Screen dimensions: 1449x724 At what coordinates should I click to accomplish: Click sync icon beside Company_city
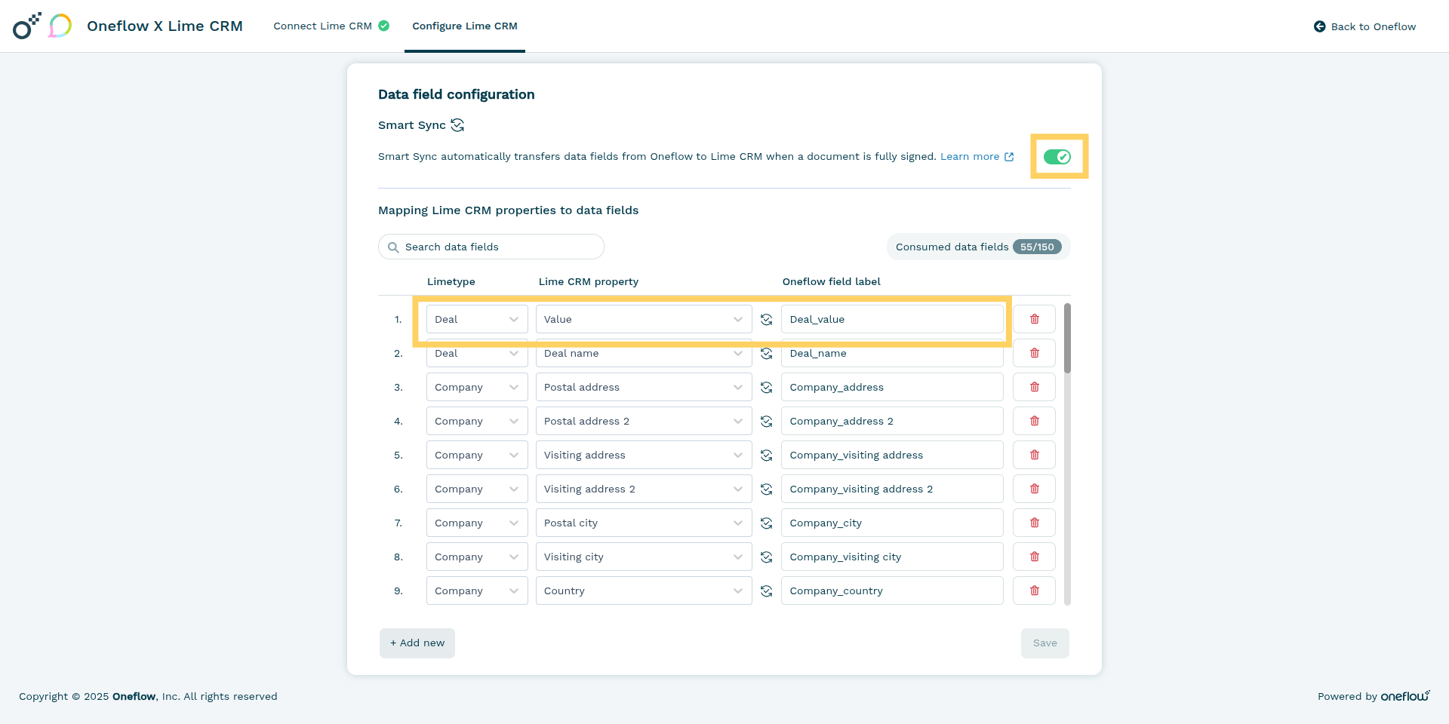click(766, 523)
